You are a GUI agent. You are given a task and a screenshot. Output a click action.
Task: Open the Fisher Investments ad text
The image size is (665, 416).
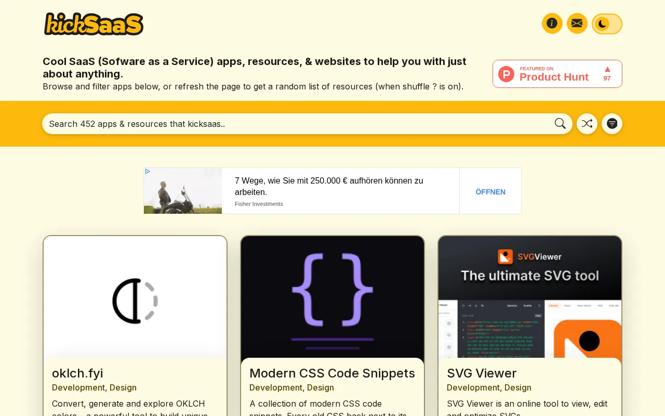click(329, 186)
